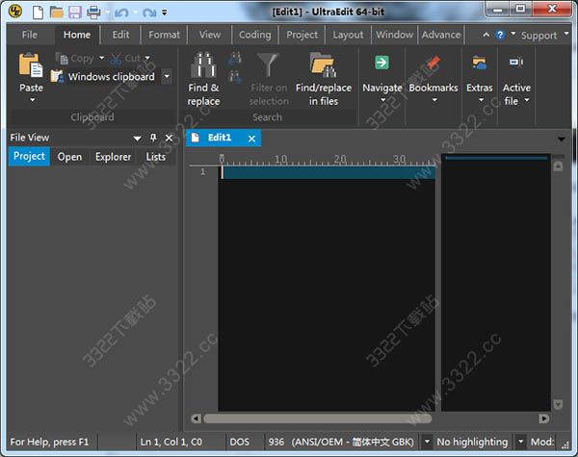Pin the File View panel
578x457 pixels.
[x=153, y=139]
